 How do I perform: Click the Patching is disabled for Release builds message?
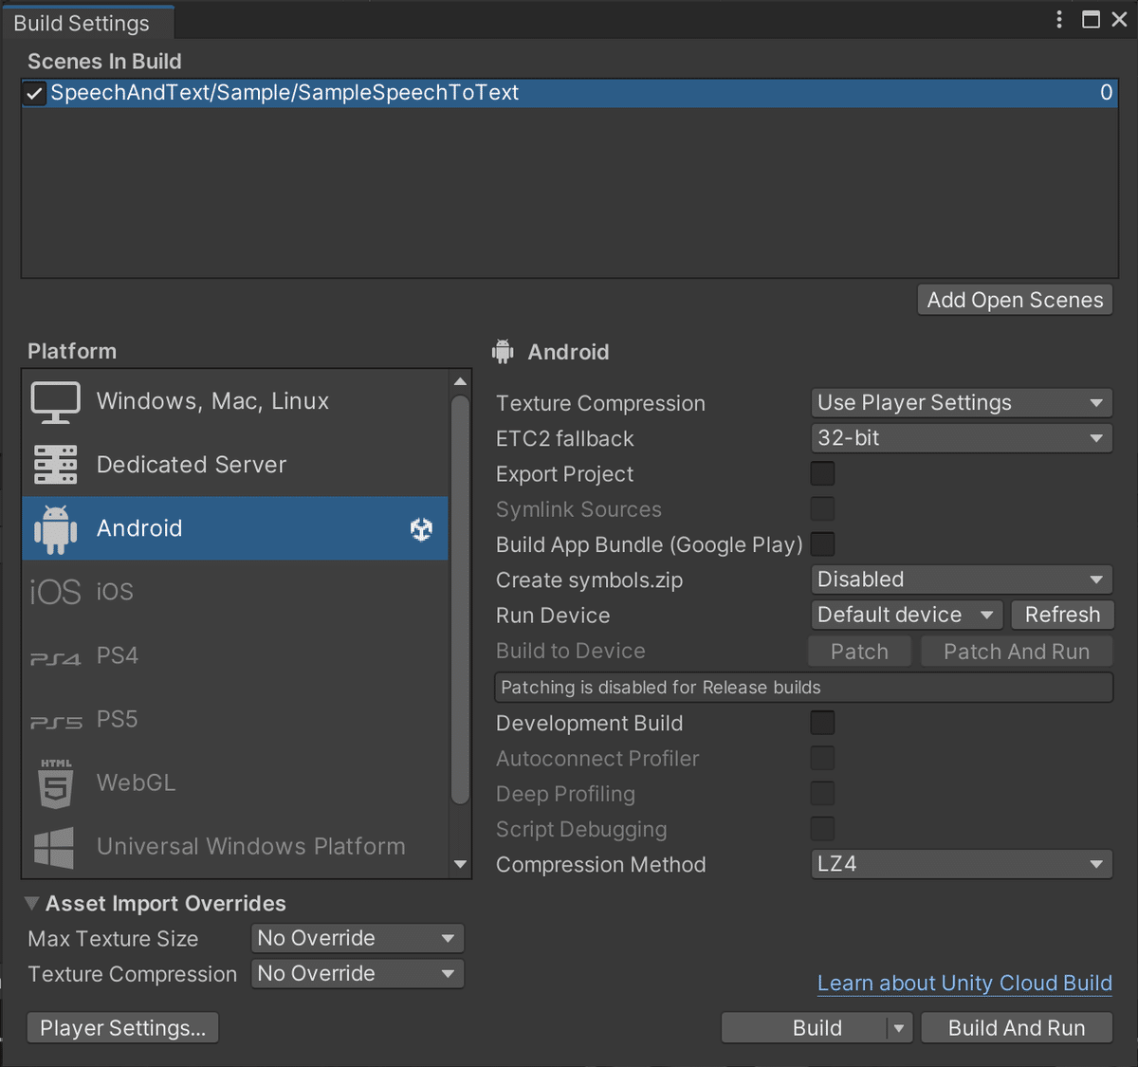(803, 688)
